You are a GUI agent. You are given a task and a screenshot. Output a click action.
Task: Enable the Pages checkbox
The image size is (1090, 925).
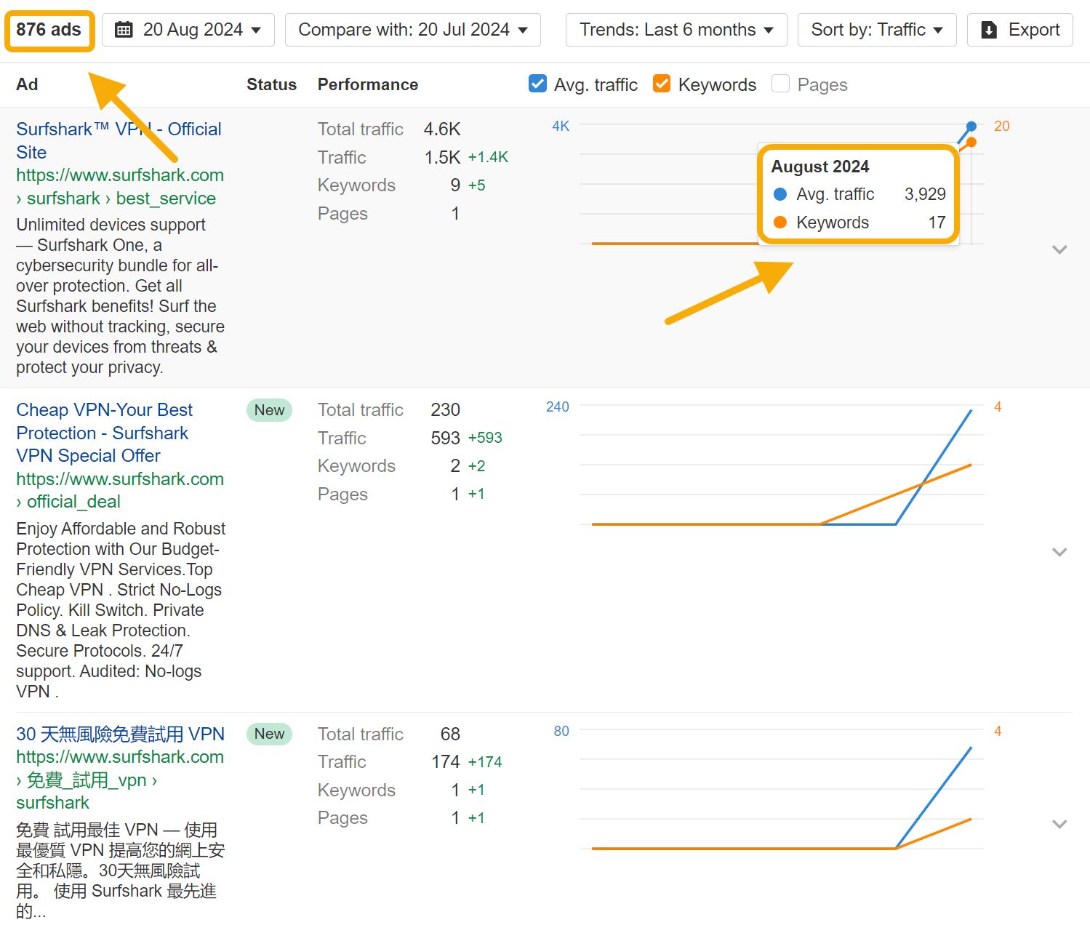coord(780,84)
